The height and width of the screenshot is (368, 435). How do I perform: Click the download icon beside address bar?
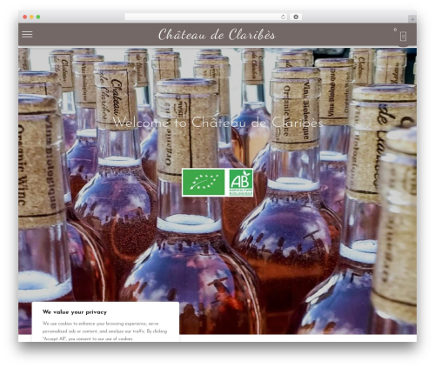pos(296,17)
